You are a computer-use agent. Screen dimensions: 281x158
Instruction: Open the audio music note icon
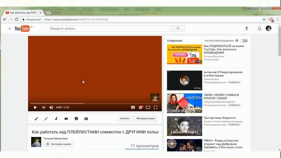56,118
